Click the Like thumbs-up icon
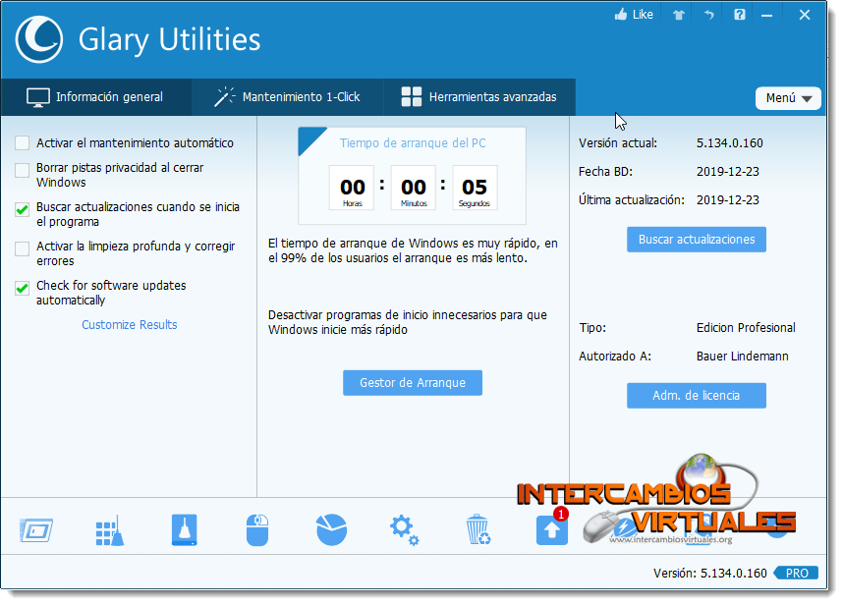This screenshot has height=605, width=843. point(621,15)
